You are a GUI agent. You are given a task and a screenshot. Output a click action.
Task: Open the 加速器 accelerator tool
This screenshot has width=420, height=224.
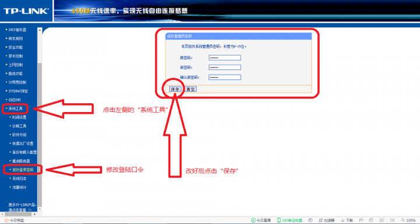pyautogui.click(x=327, y=220)
